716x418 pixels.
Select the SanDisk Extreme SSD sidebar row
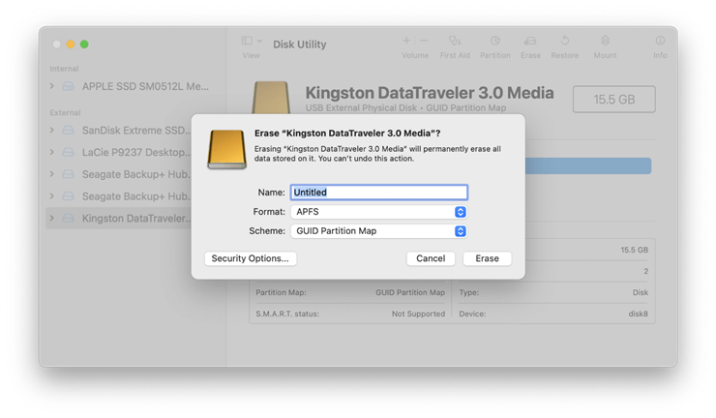point(120,131)
